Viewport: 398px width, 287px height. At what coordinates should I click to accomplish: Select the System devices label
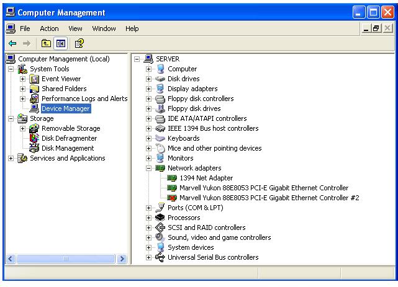[191, 247]
